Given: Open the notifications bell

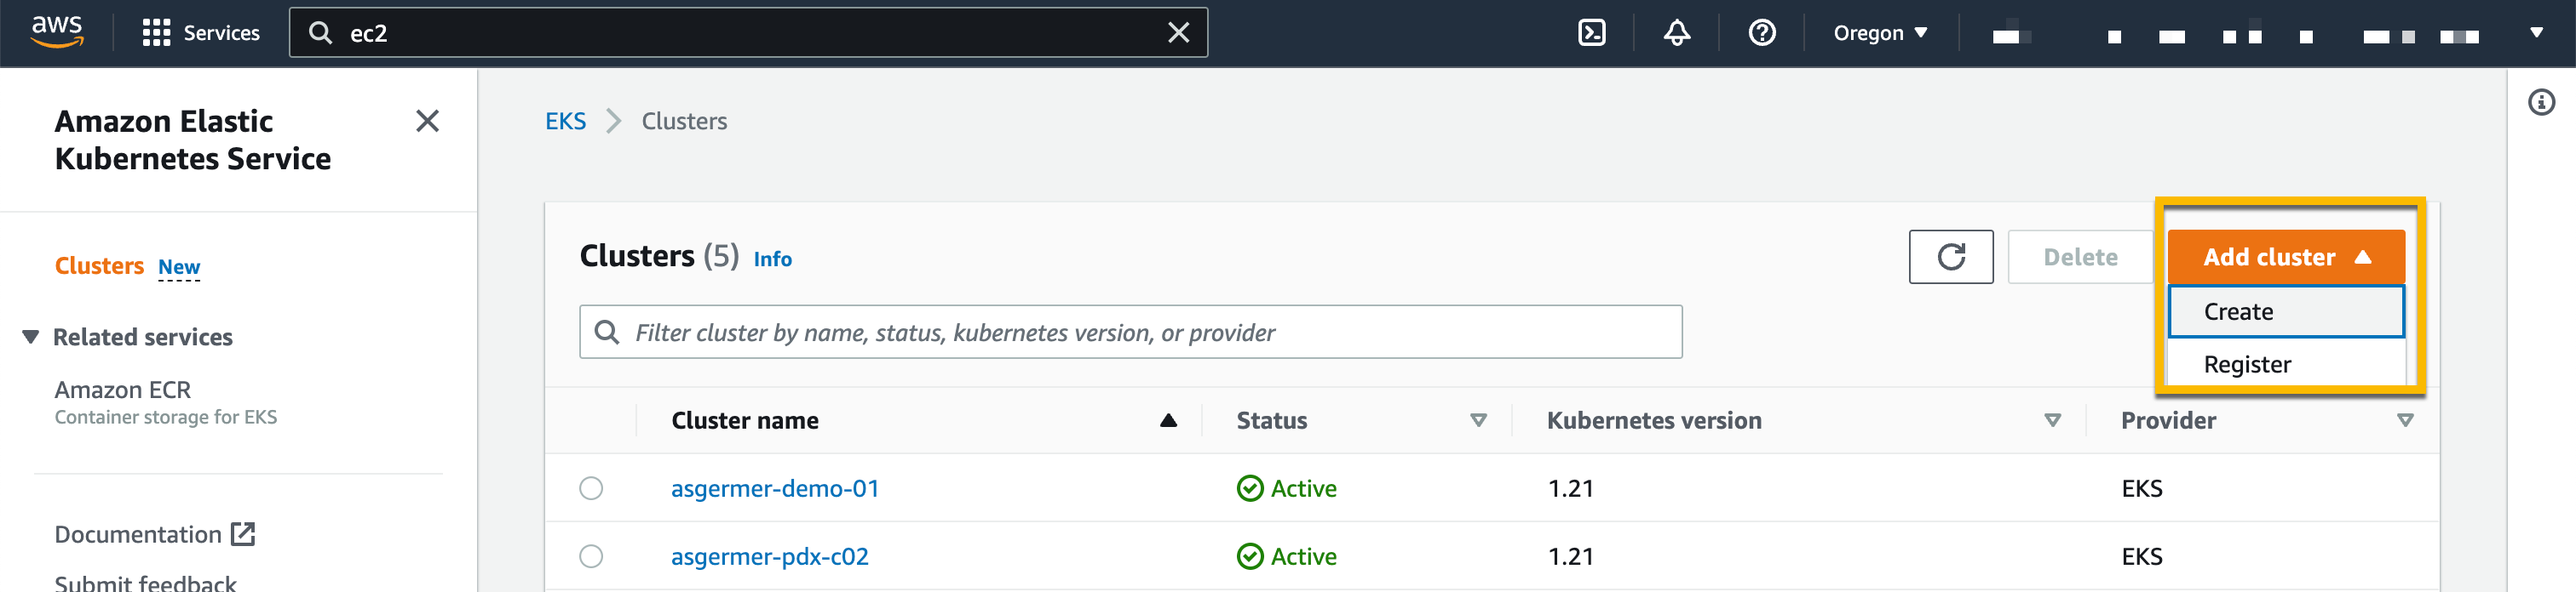Looking at the screenshot, I should tap(1677, 33).
